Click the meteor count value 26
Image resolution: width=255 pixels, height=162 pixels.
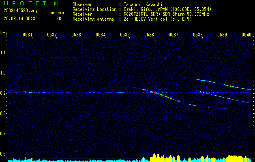[59, 19]
